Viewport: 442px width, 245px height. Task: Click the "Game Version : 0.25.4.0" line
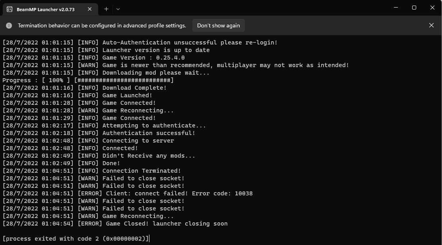pos(93,58)
